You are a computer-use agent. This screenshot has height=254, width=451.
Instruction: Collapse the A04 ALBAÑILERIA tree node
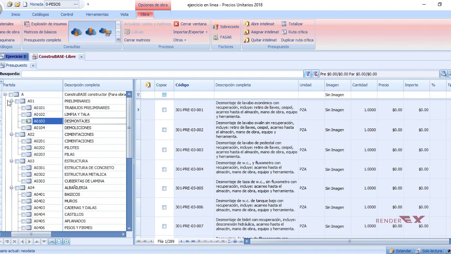point(12,188)
